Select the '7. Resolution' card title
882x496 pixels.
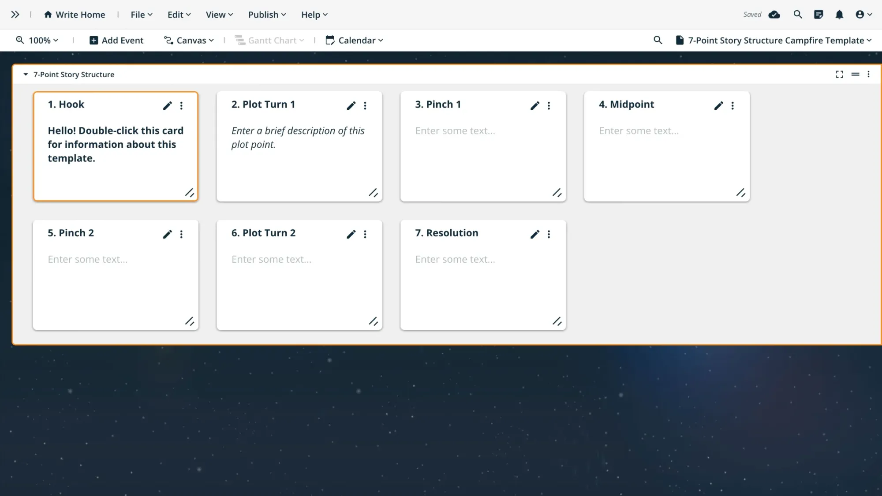pyautogui.click(x=447, y=233)
